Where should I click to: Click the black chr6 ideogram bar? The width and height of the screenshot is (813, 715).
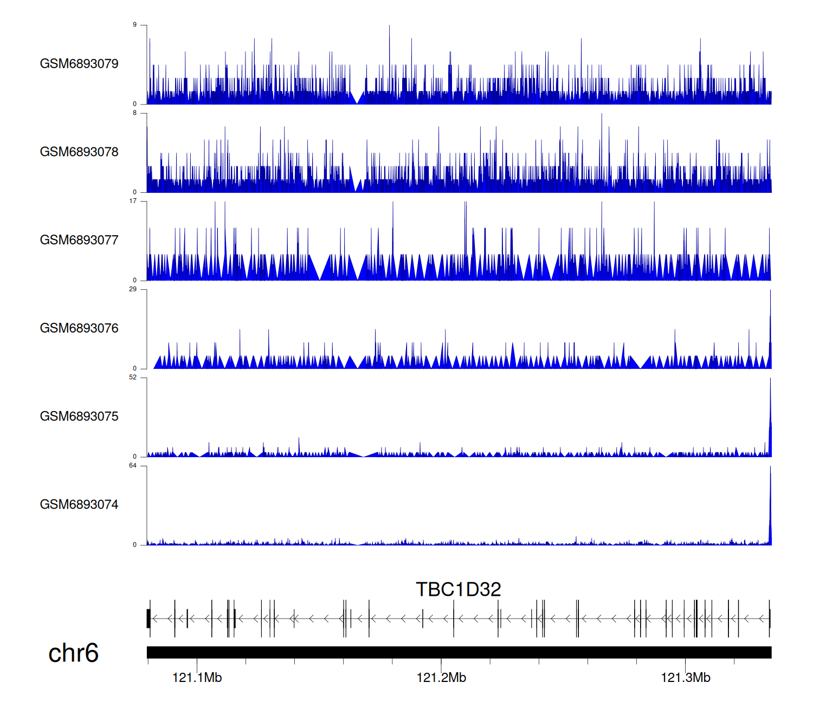(459, 652)
